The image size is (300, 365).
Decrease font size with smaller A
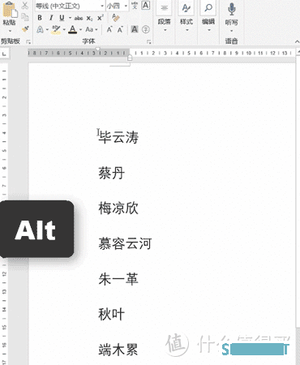click(120, 29)
